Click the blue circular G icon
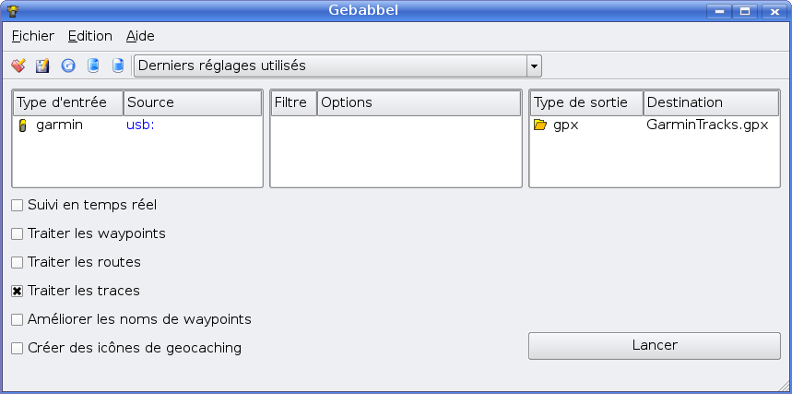This screenshot has height=394, width=792. (68, 66)
